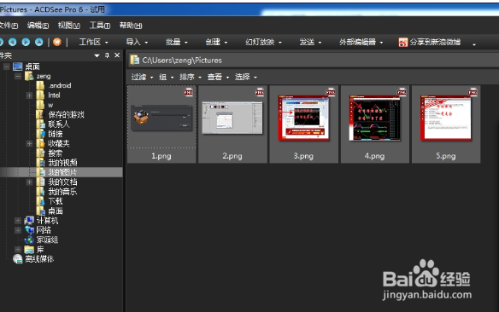Screen dimensions: 499x312
Task: Select the 3.png thumbnail
Action: [x=304, y=124]
